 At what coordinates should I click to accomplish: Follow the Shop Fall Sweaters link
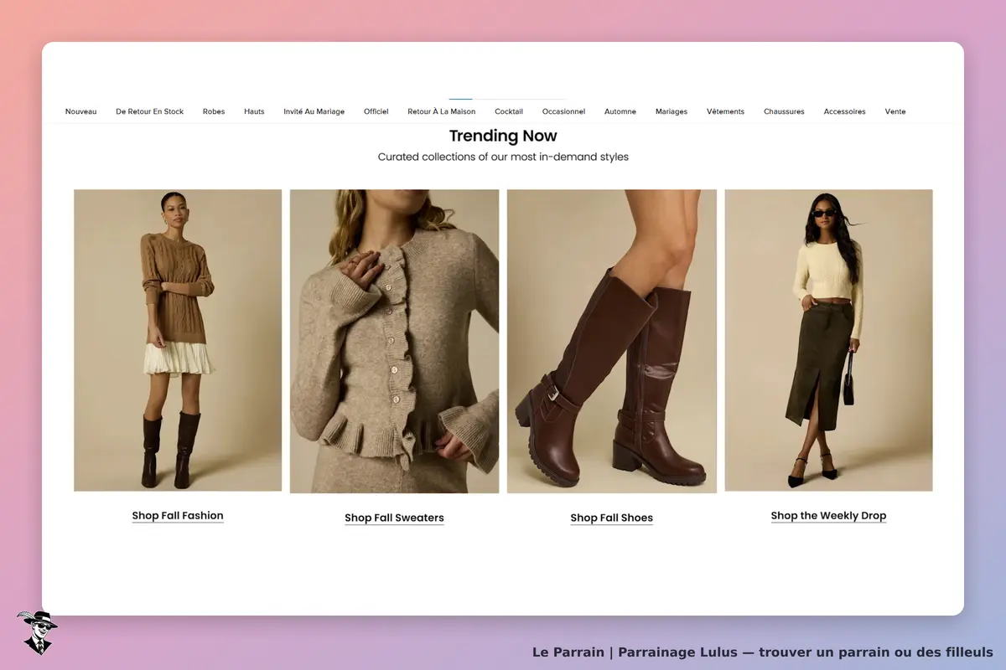coord(394,518)
